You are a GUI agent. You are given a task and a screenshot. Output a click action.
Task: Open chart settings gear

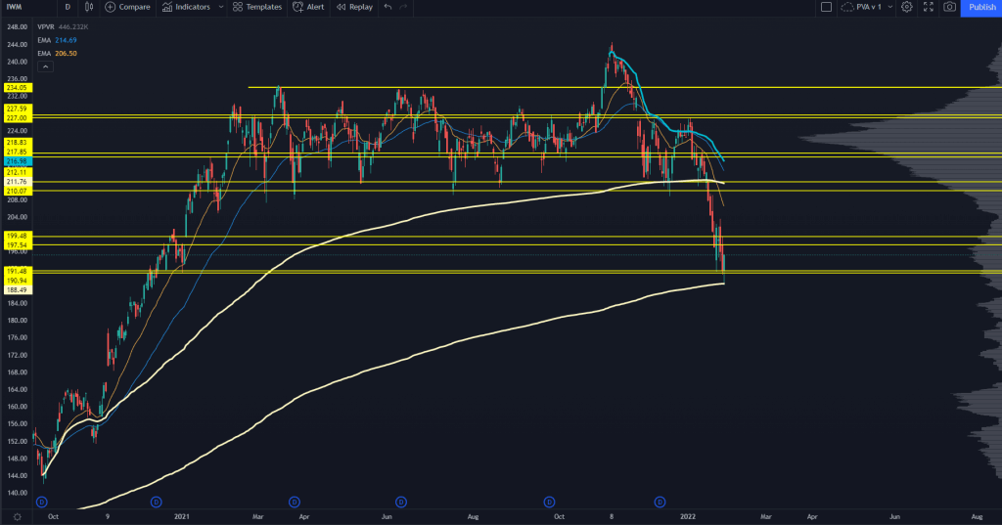click(907, 7)
